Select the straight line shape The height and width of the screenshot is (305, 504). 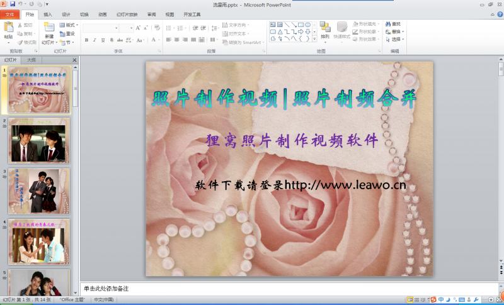click(x=287, y=25)
